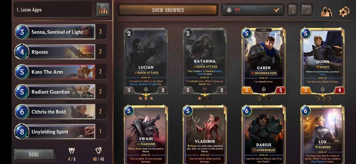Screen dimensions: 356x164
Task: Click the Noxus region icon in the filter bar
Action: (237, 10)
